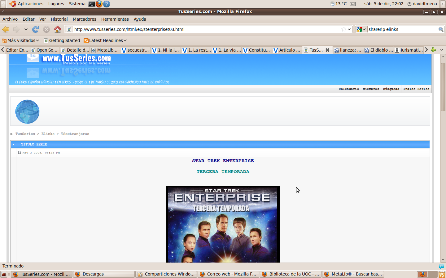The height and width of the screenshot is (278, 446).
Task: Open the Lugares menu in top panel
Action: pos(56,4)
